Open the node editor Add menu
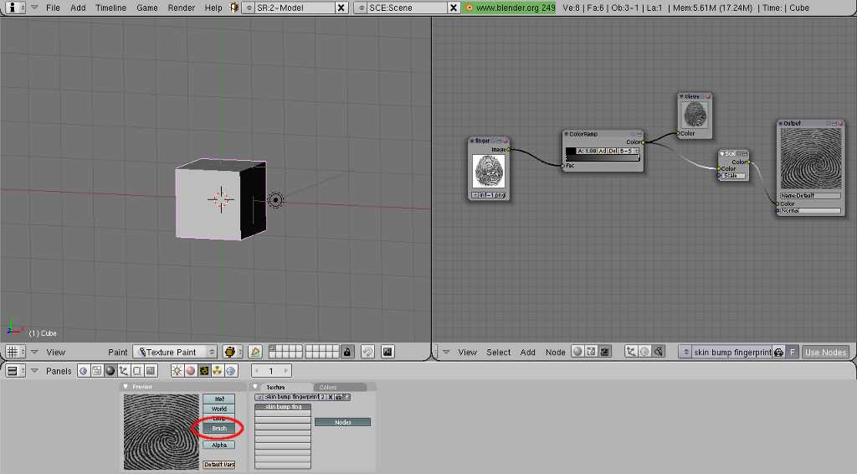Image resolution: width=857 pixels, height=474 pixels. click(527, 352)
